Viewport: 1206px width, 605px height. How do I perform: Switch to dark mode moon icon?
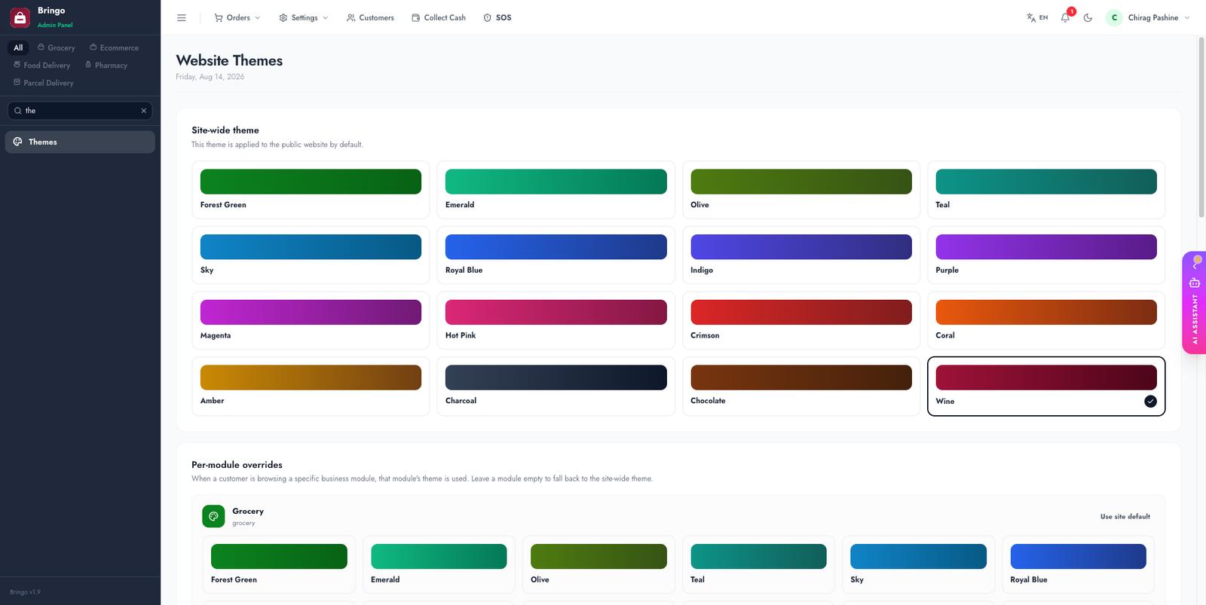[x=1088, y=17]
